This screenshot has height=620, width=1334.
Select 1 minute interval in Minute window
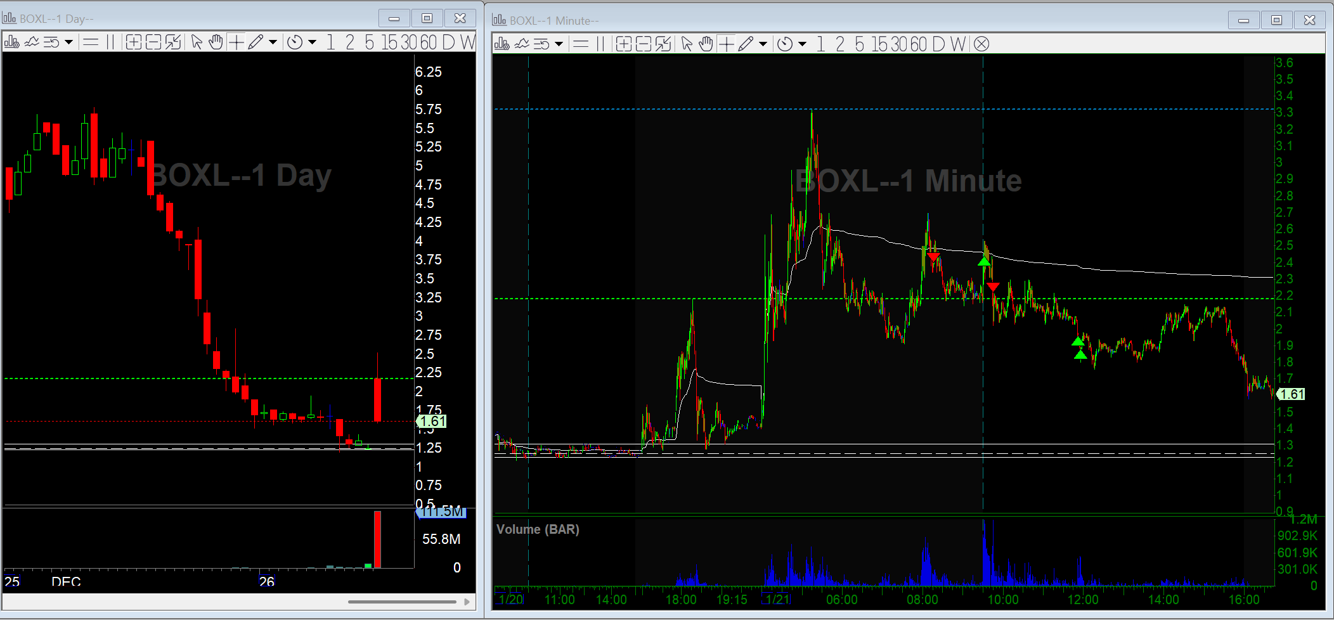coord(820,44)
